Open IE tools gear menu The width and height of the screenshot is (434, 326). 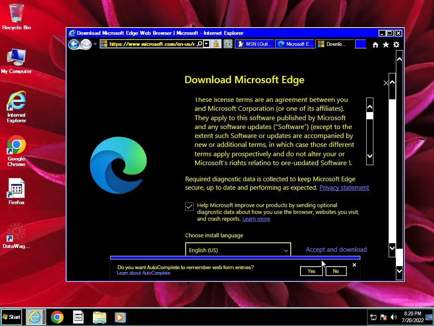396,45
